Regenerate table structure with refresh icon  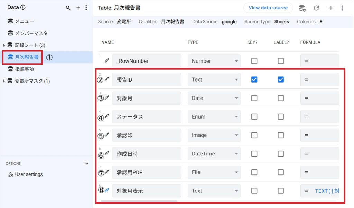click(316, 8)
